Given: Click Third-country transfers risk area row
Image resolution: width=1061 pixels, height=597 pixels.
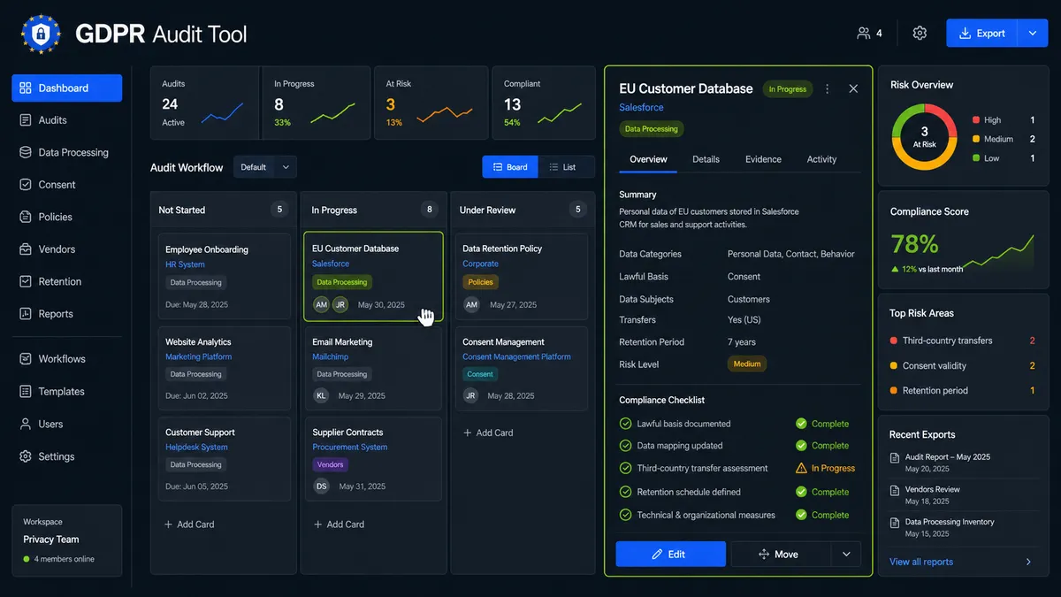Looking at the screenshot, I should [962, 341].
